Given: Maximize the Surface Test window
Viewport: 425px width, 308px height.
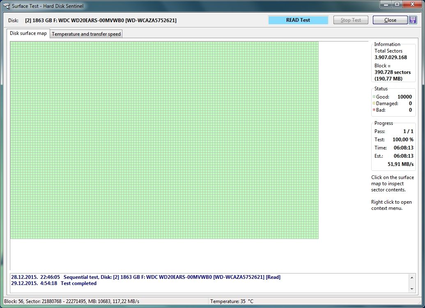Looking at the screenshot, I should click(397, 5).
